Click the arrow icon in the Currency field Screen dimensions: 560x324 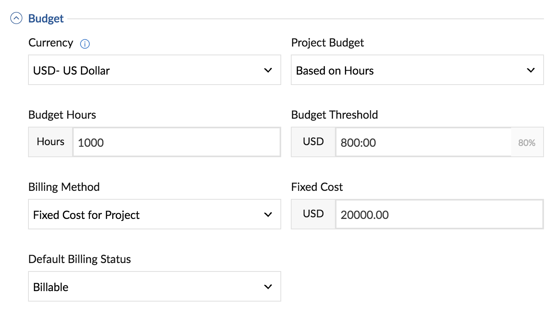tap(268, 70)
